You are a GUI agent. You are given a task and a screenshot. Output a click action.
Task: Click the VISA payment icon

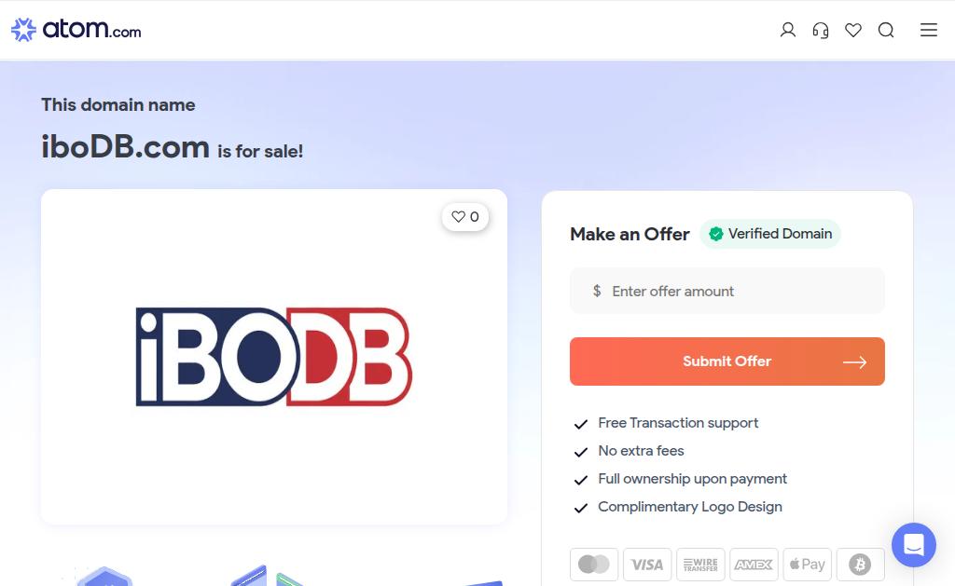pyautogui.click(x=647, y=565)
